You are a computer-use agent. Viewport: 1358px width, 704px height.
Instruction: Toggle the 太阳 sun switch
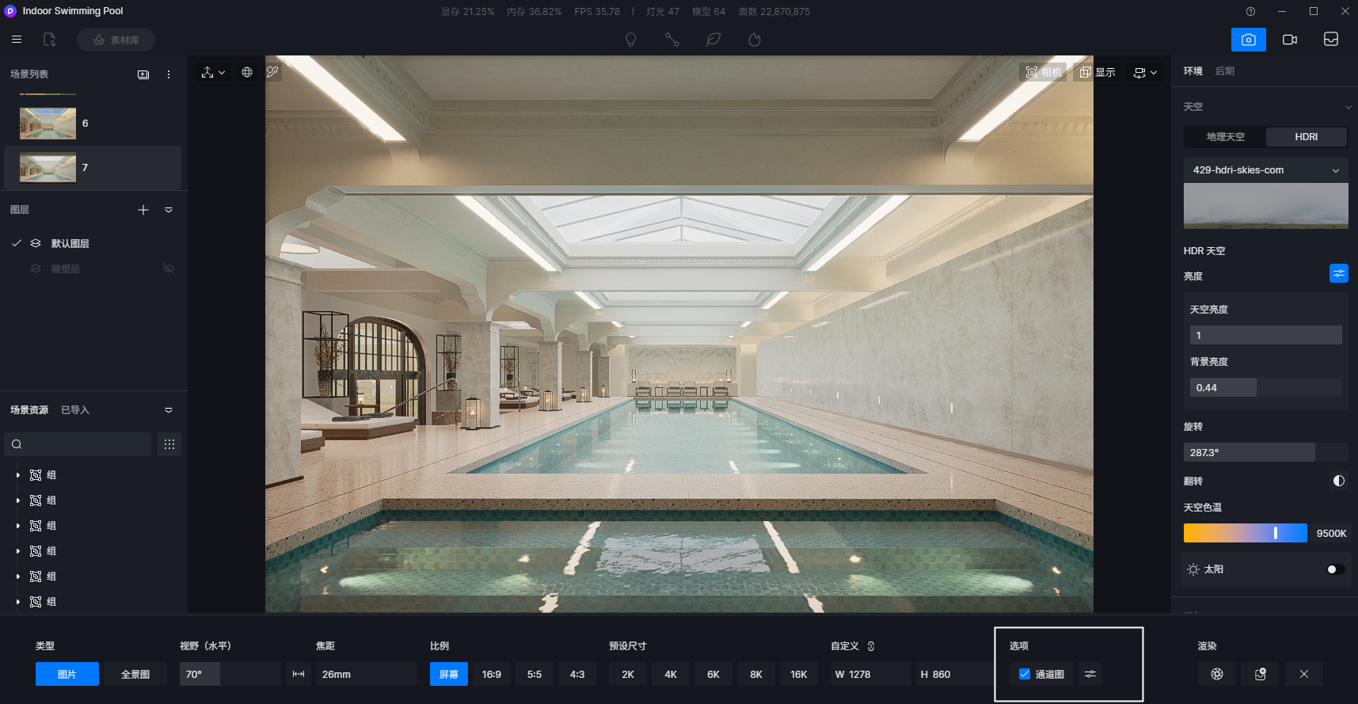1335,569
